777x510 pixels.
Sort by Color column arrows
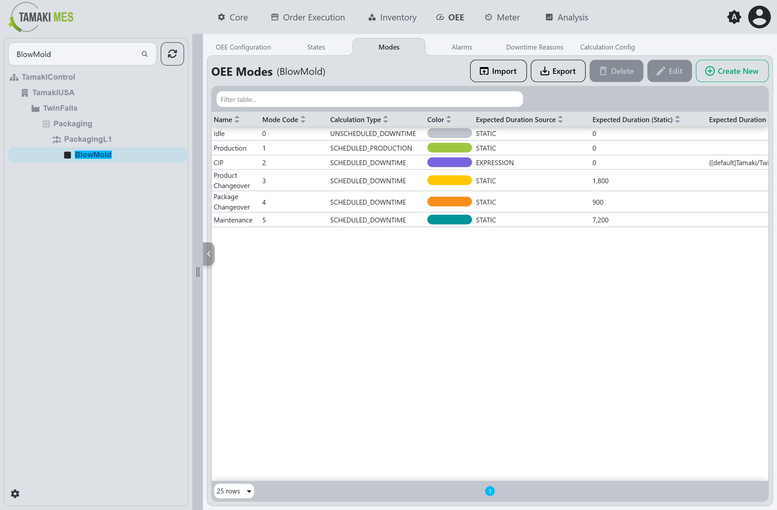point(449,119)
